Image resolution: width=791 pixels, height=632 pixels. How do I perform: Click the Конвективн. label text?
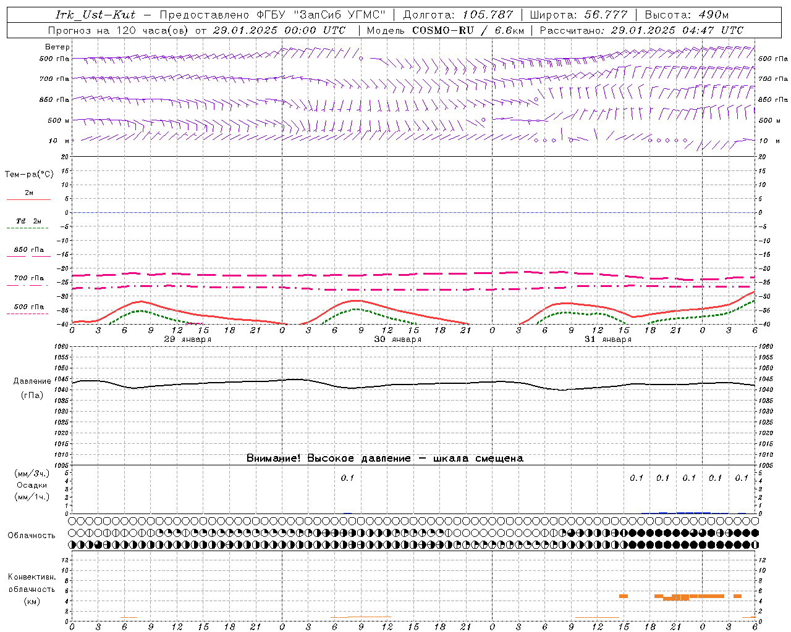(32, 577)
